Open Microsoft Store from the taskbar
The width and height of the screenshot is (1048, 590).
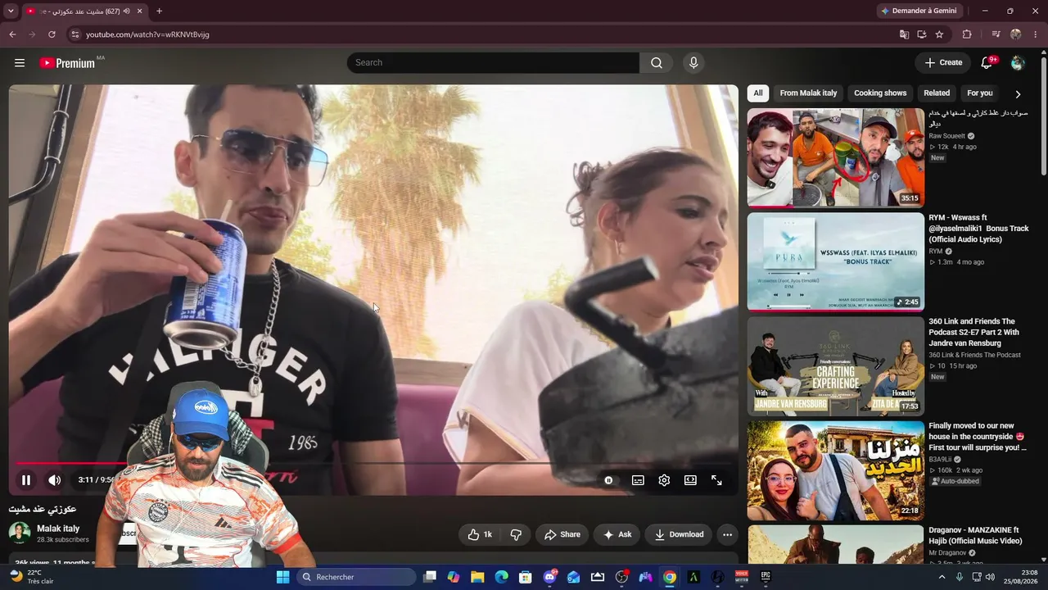(526, 577)
